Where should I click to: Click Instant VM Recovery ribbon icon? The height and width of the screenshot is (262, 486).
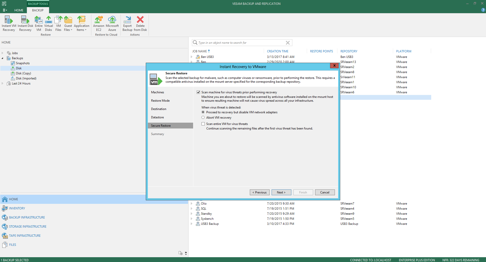[x=9, y=23]
